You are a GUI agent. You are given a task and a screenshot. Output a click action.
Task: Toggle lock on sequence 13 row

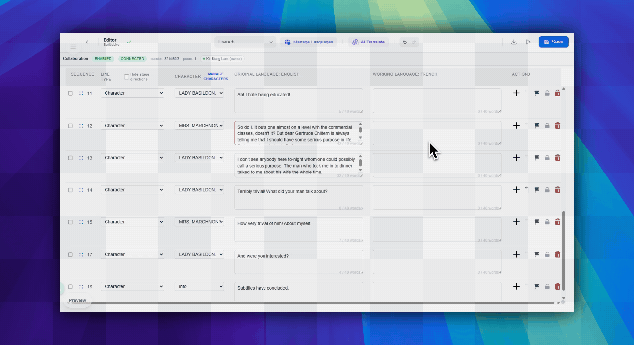coord(547,158)
